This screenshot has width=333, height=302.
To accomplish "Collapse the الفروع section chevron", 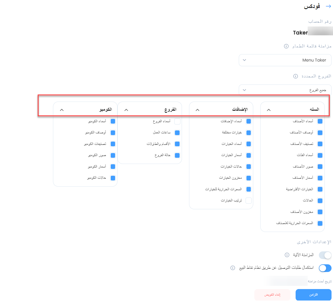I will click(126, 110).
